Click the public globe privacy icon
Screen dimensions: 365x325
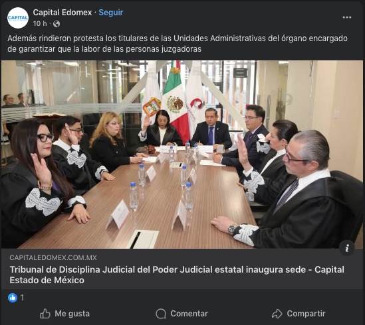[57, 24]
